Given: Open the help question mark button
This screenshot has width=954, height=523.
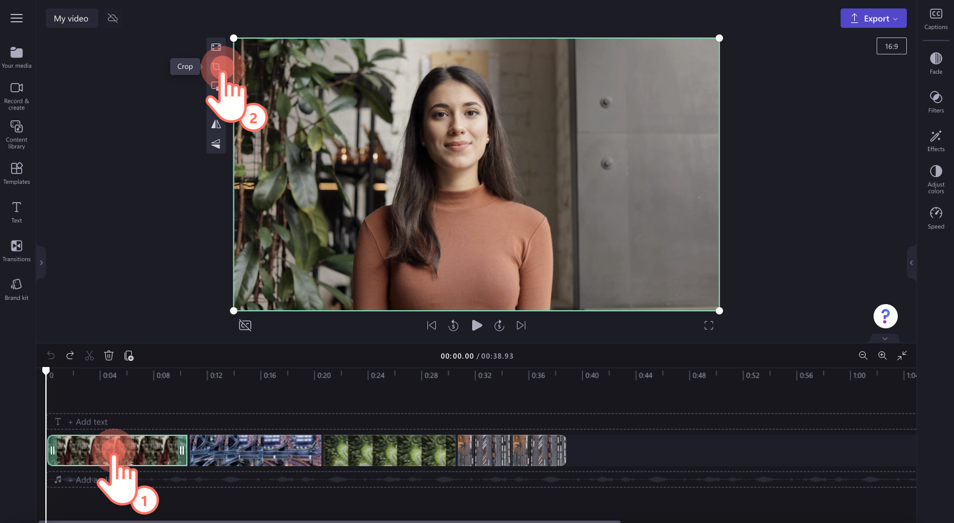Looking at the screenshot, I should 885,316.
